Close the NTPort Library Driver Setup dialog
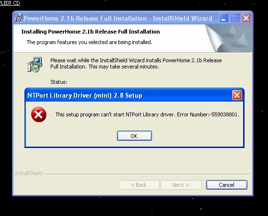Screen dimensions: 268x216 237,95
